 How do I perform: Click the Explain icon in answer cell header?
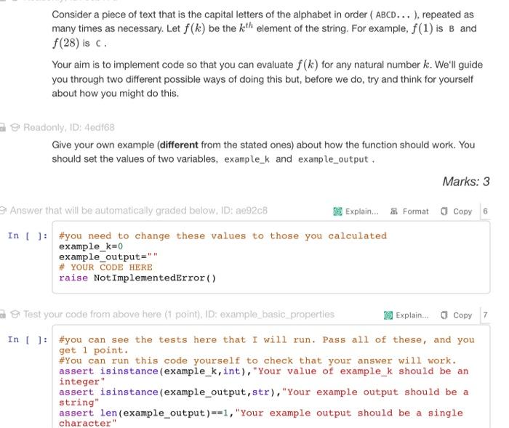337,211
